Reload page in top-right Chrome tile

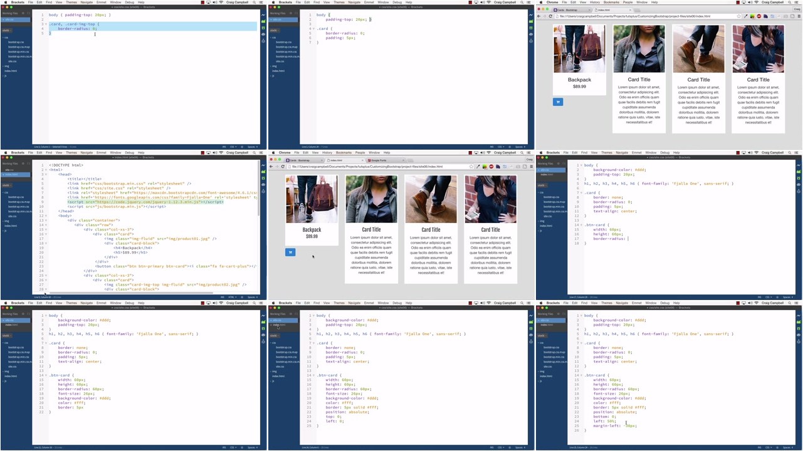[550, 16]
